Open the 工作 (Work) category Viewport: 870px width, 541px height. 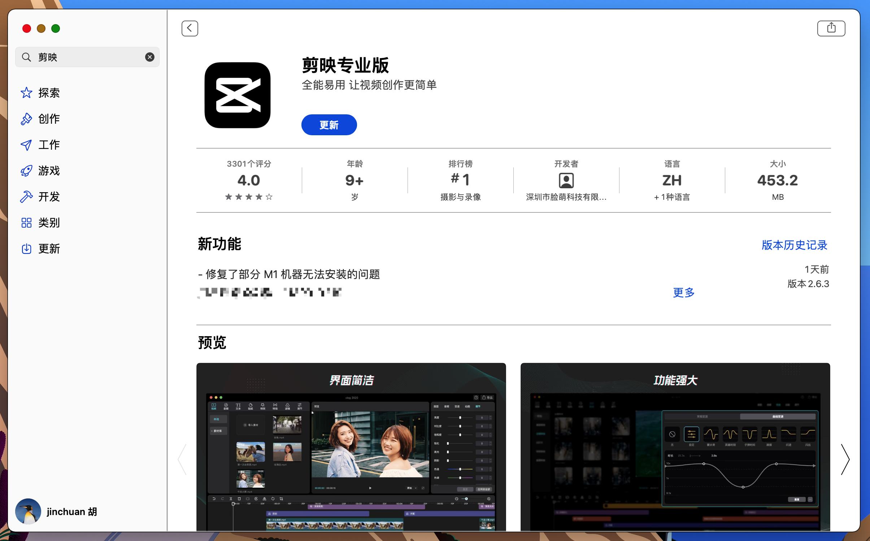pos(49,145)
